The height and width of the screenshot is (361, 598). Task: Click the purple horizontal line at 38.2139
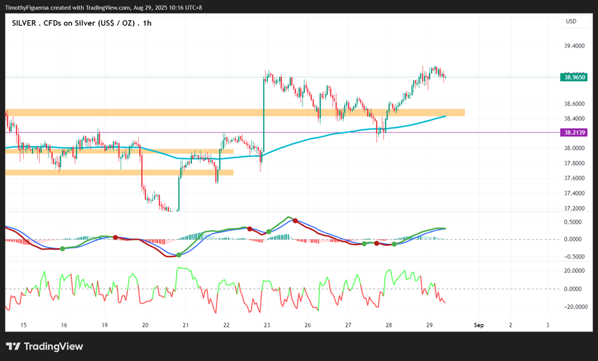[282, 132]
